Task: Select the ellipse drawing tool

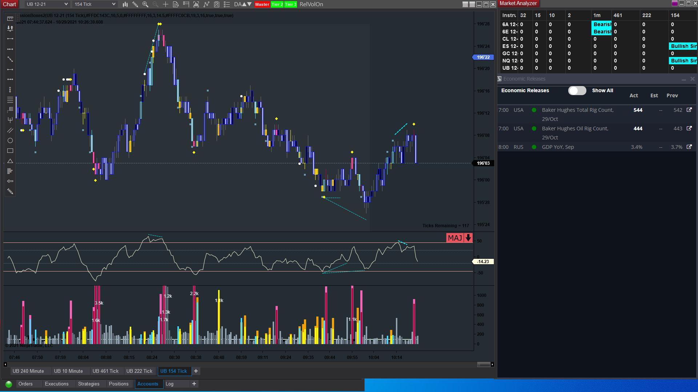Action: point(10,140)
